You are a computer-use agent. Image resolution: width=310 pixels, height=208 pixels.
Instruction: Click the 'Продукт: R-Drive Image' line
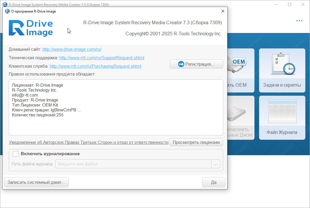click(x=35, y=100)
